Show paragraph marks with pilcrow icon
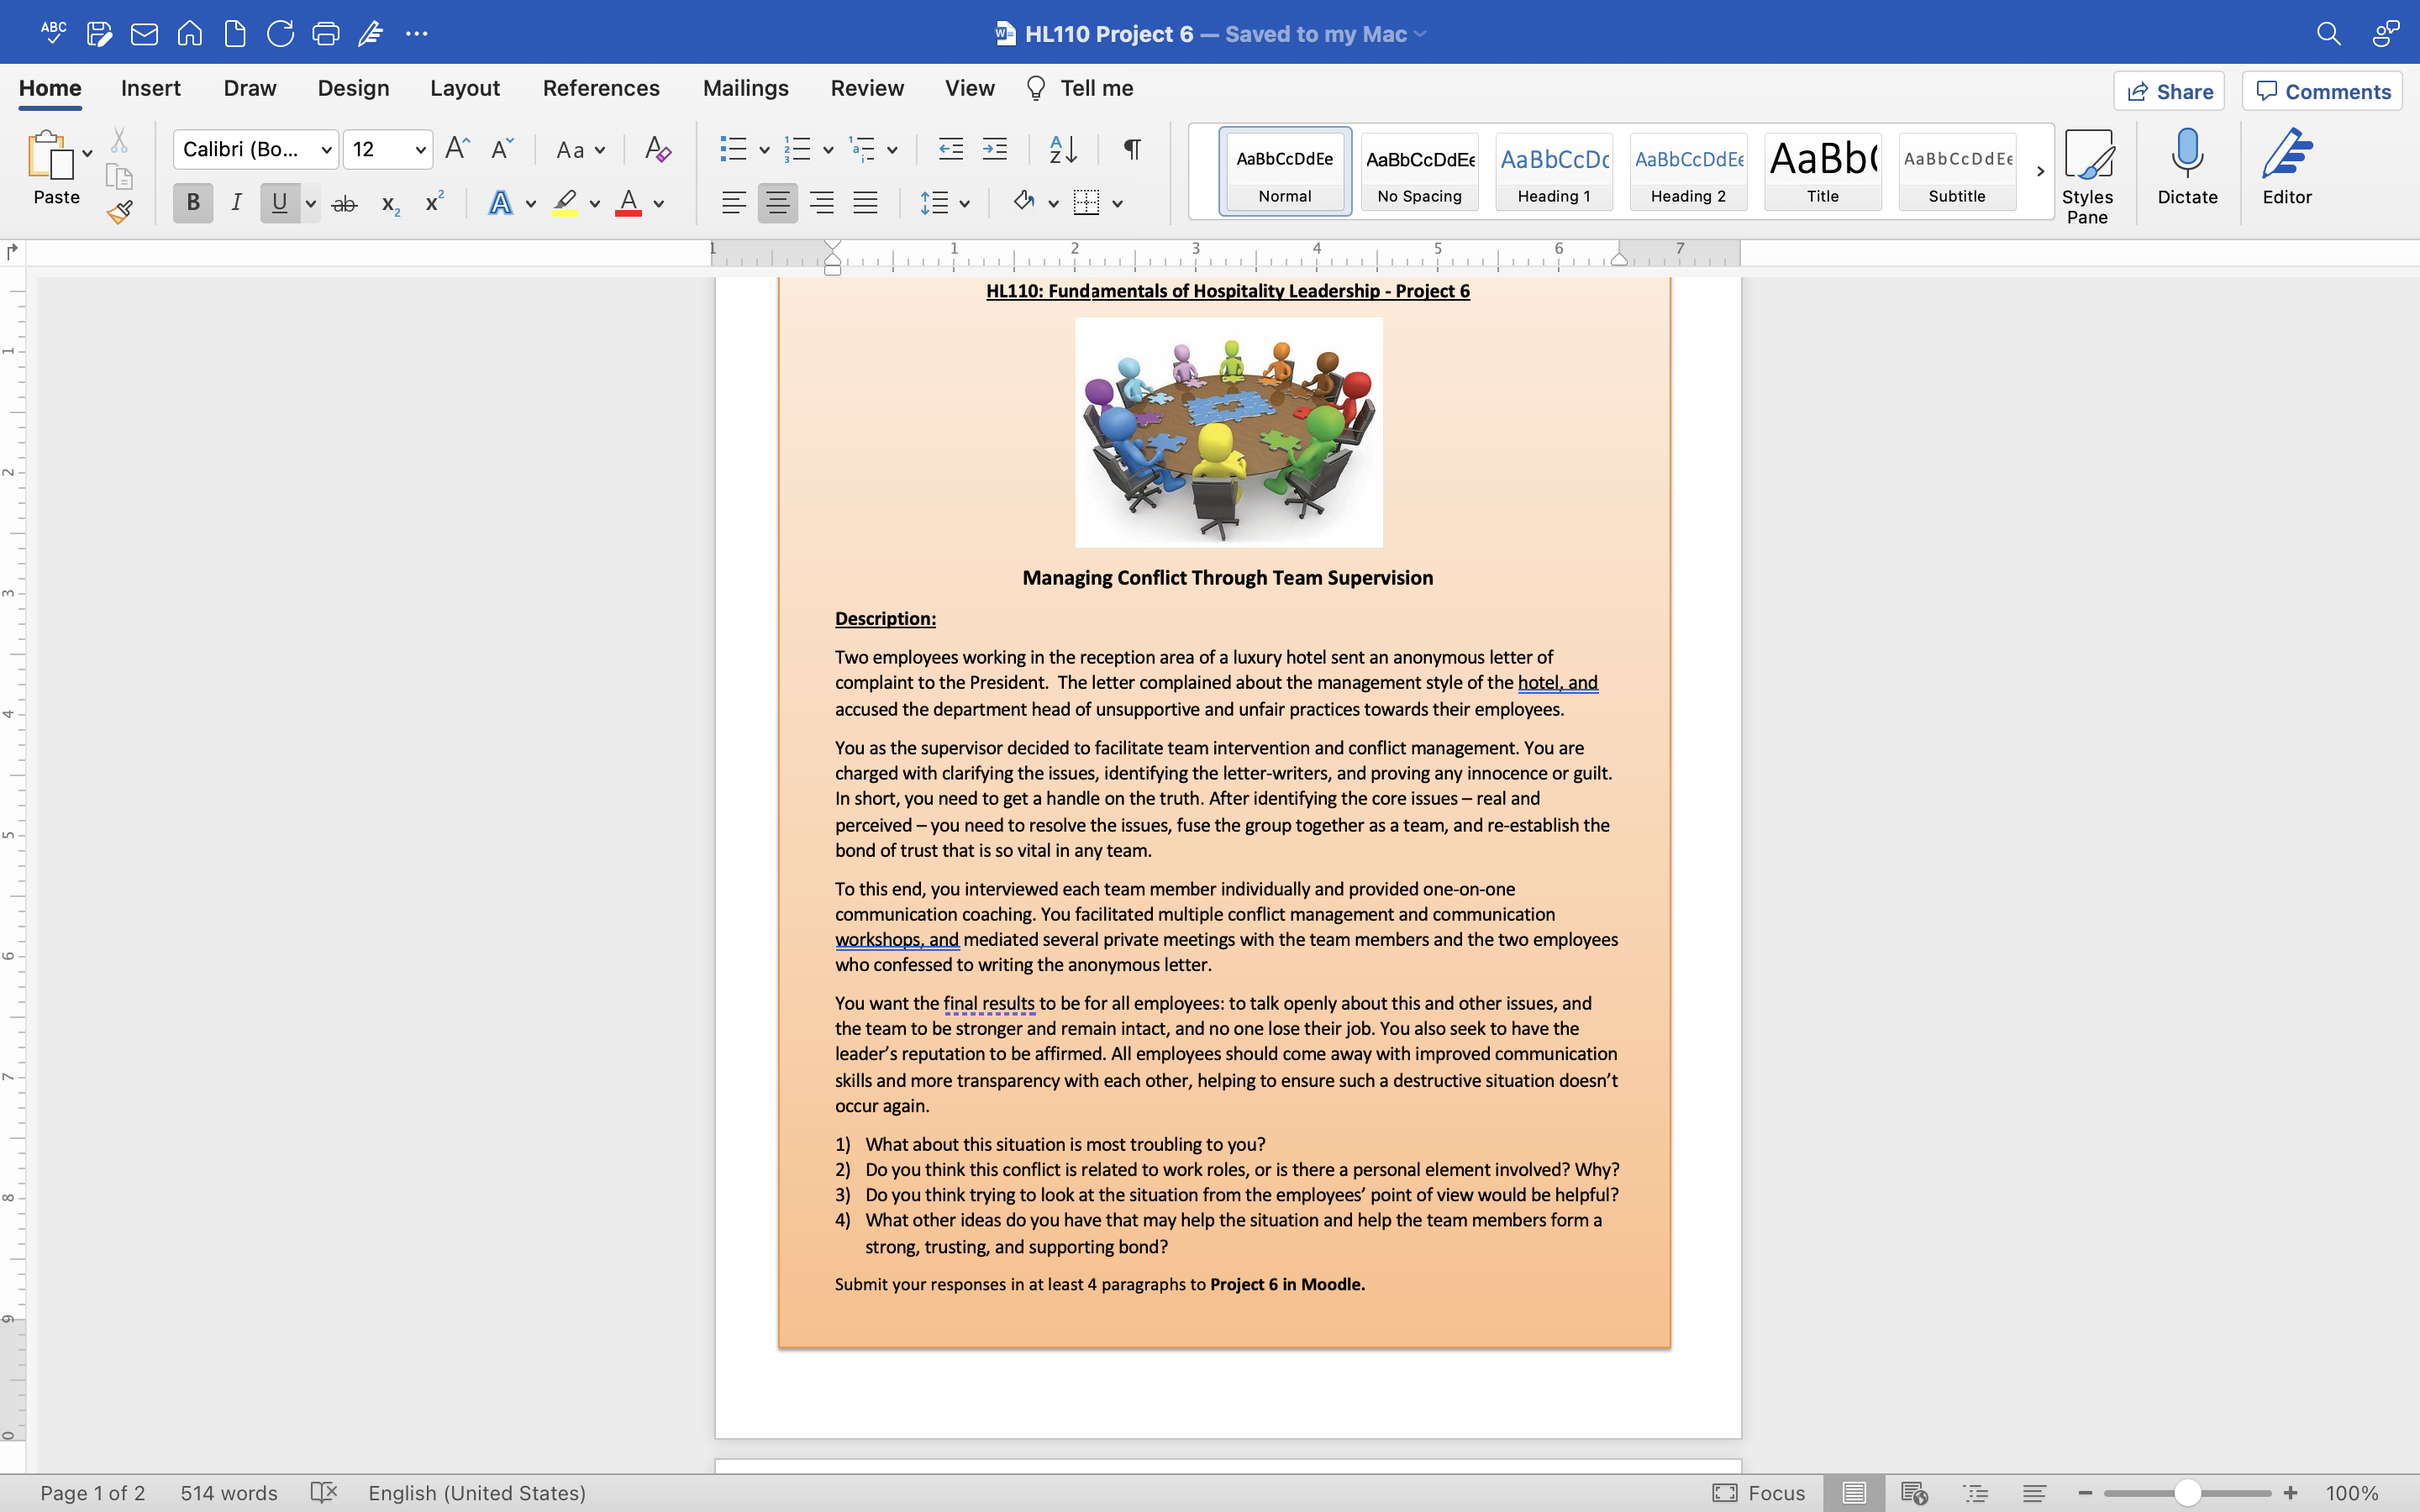Screen dimensions: 2420x1512 (x=1132, y=150)
